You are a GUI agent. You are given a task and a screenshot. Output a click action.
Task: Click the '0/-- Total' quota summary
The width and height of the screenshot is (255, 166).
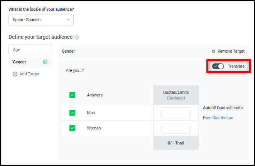pyautogui.click(x=176, y=143)
